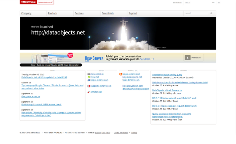
Task: Click the search magnifier icon
Action: (x=211, y=13)
